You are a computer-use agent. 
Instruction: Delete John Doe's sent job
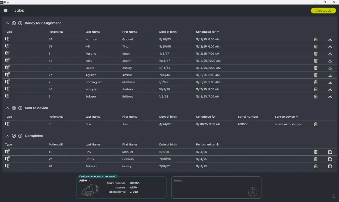click(x=315, y=124)
